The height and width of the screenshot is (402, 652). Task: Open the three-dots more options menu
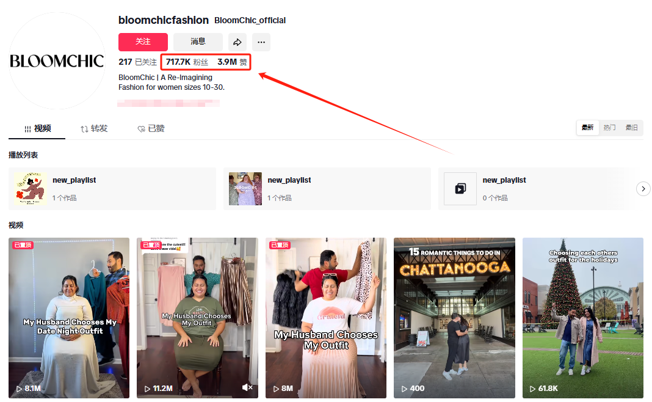click(261, 42)
